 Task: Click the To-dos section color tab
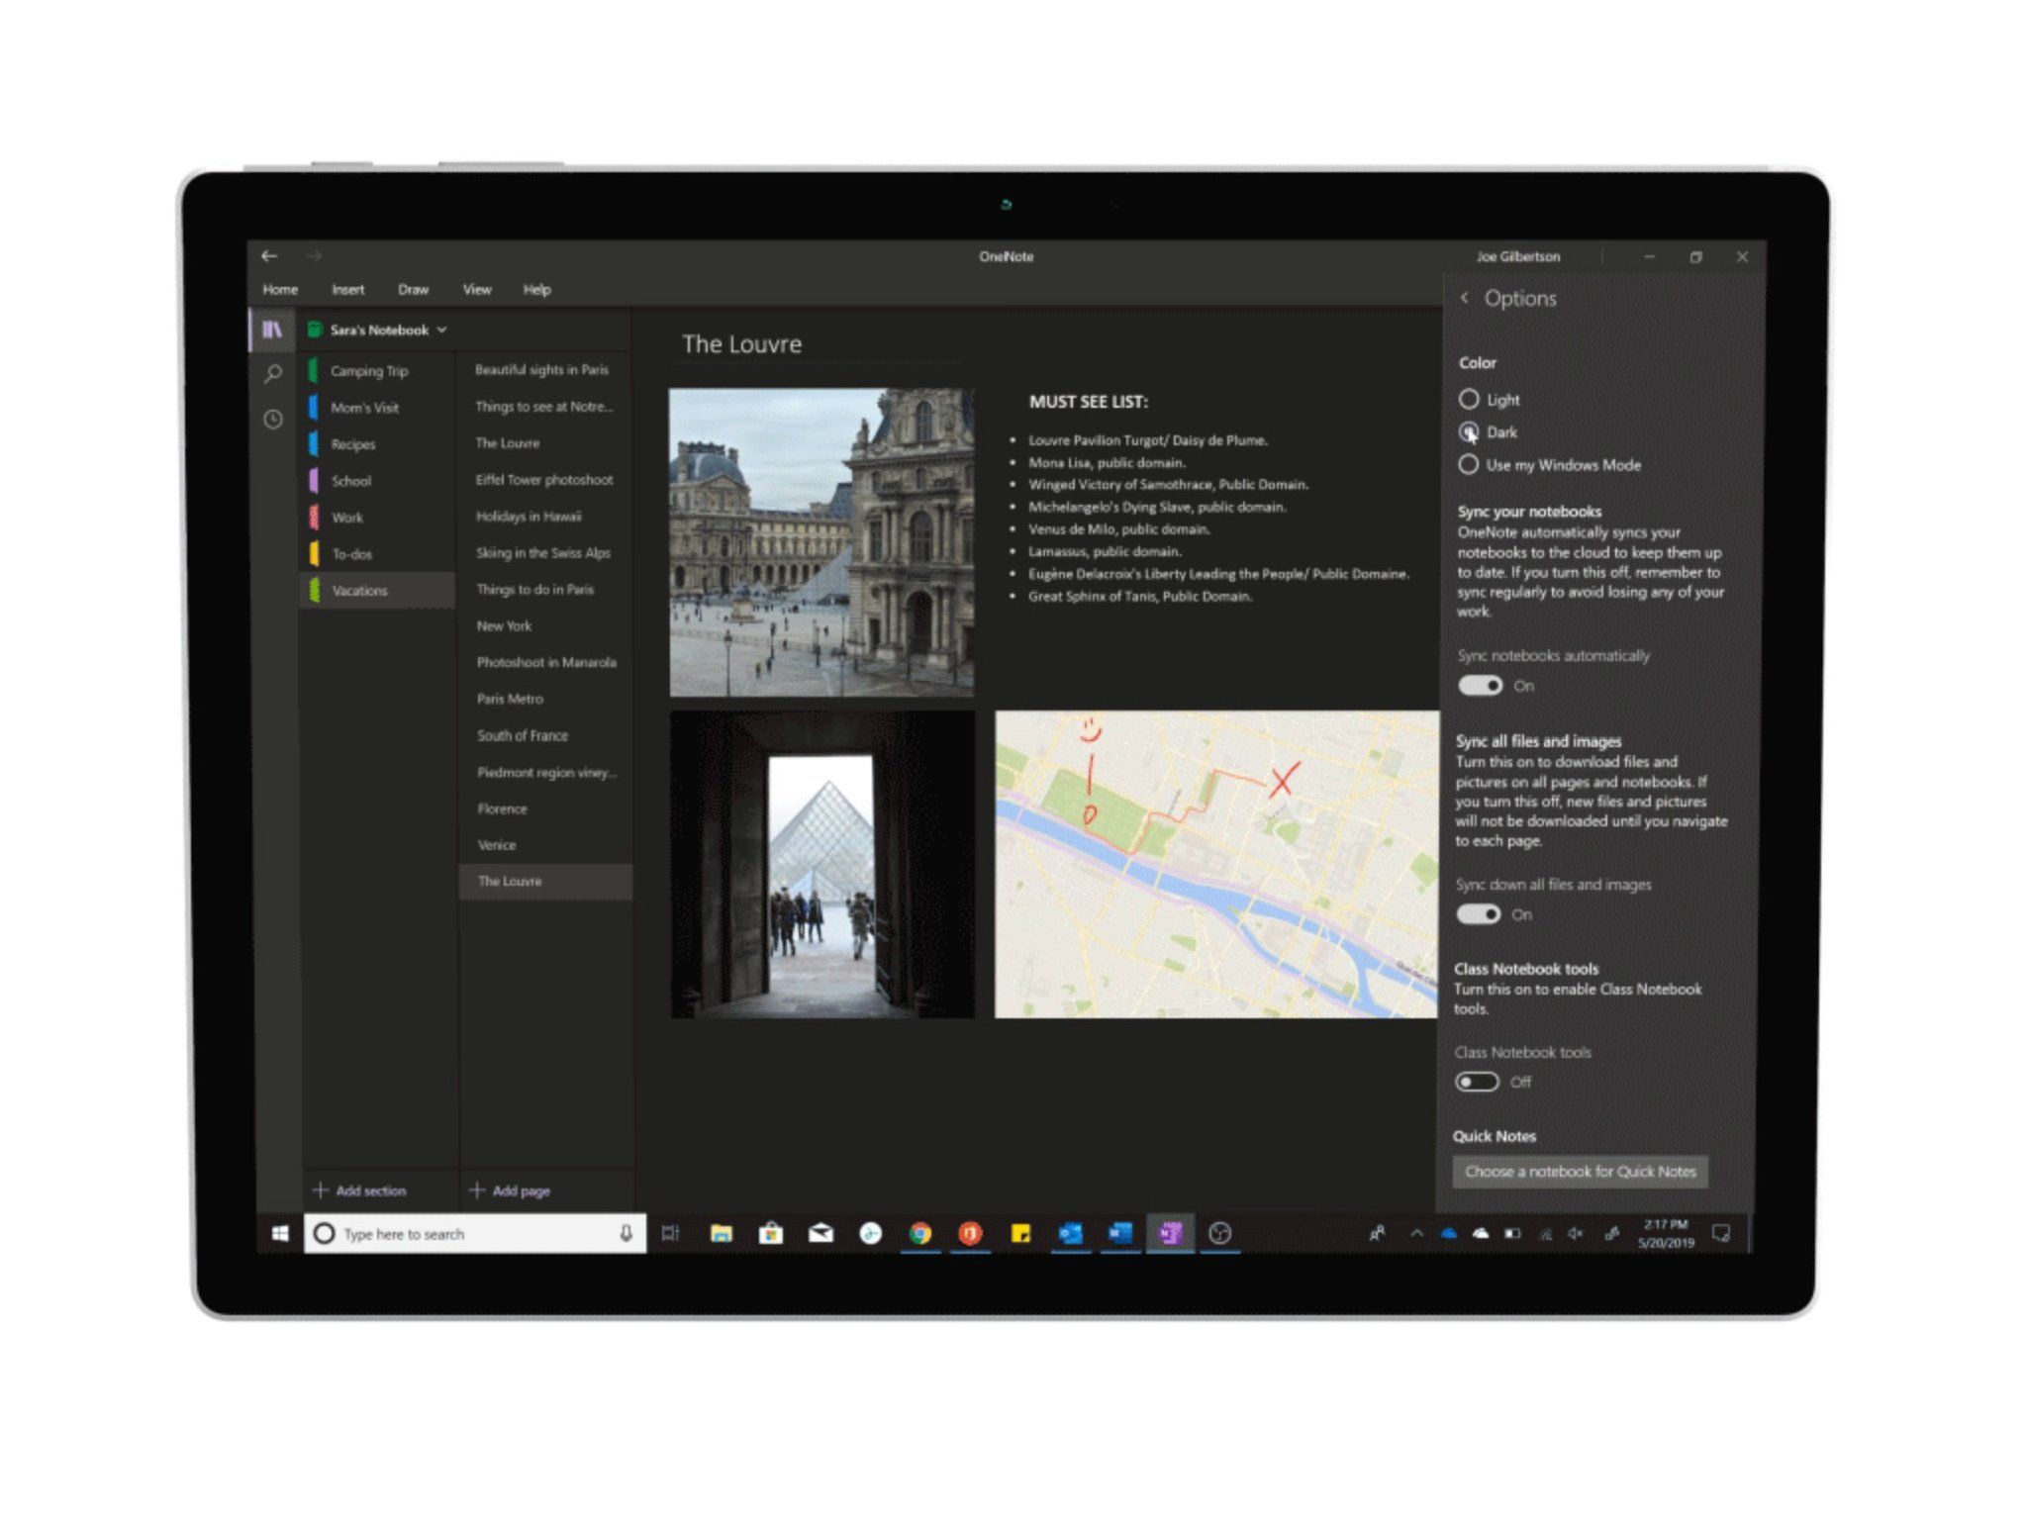(x=314, y=554)
